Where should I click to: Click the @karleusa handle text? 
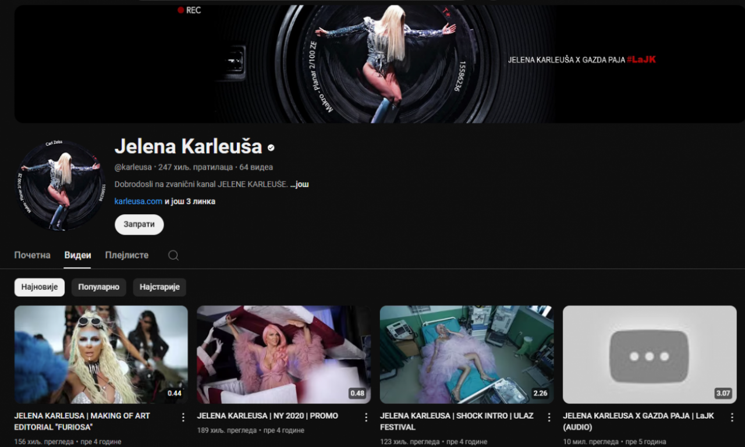[133, 167]
